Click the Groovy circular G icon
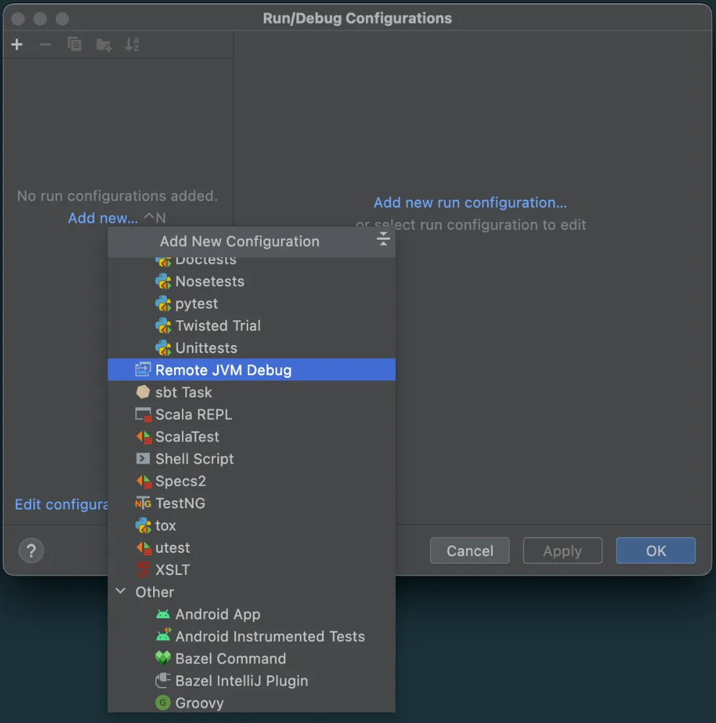The width and height of the screenshot is (716, 723). (163, 703)
